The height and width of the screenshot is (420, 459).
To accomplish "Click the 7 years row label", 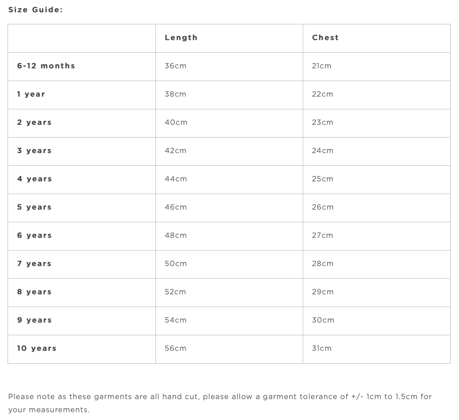I will [34, 264].
